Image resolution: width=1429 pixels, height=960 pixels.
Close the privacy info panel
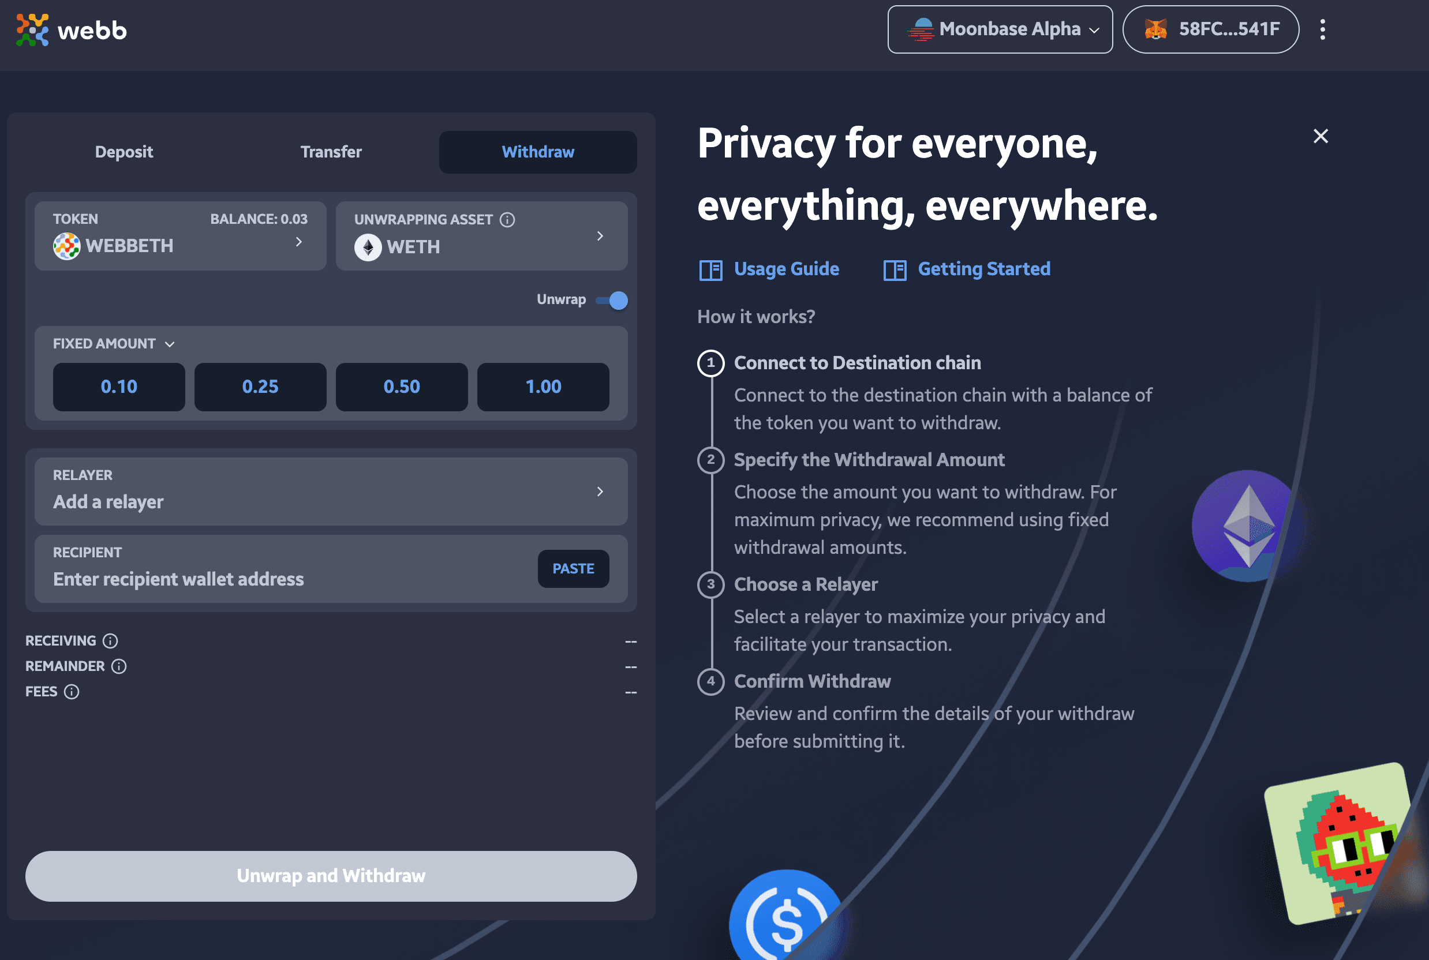pos(1320,136)
